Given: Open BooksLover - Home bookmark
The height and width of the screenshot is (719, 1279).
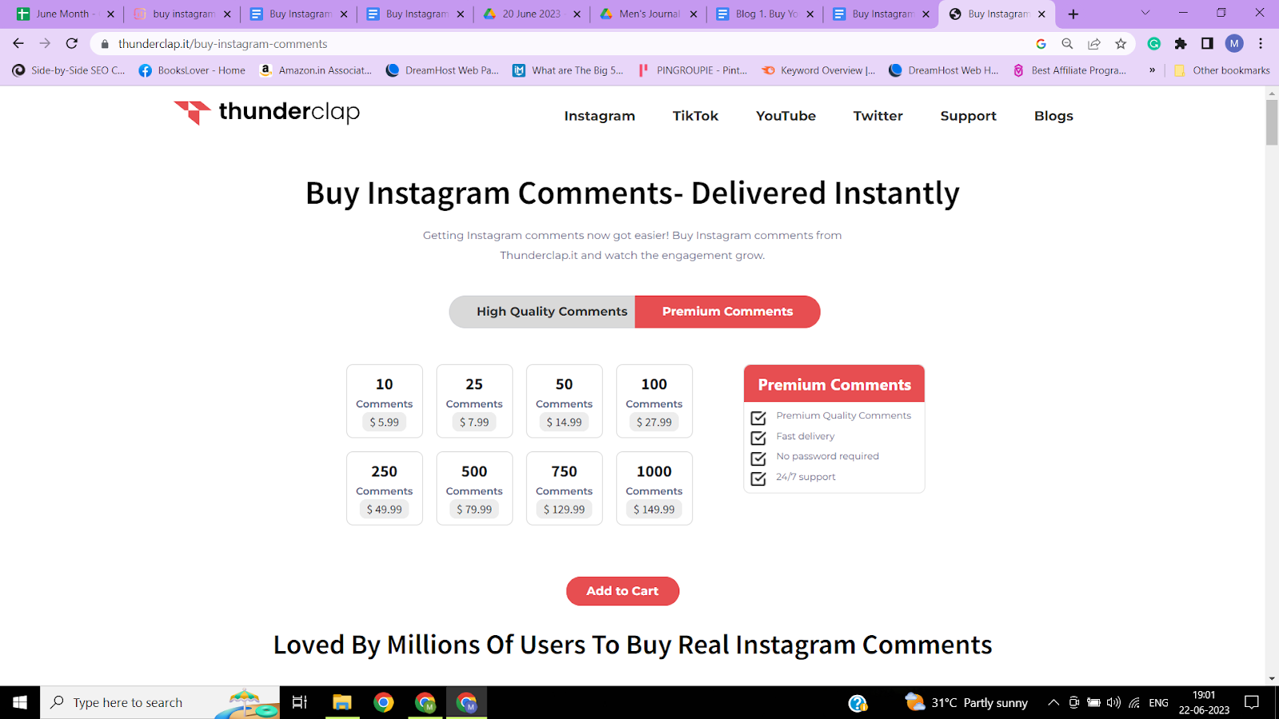Looking at the screenshot, I should 192,70.
